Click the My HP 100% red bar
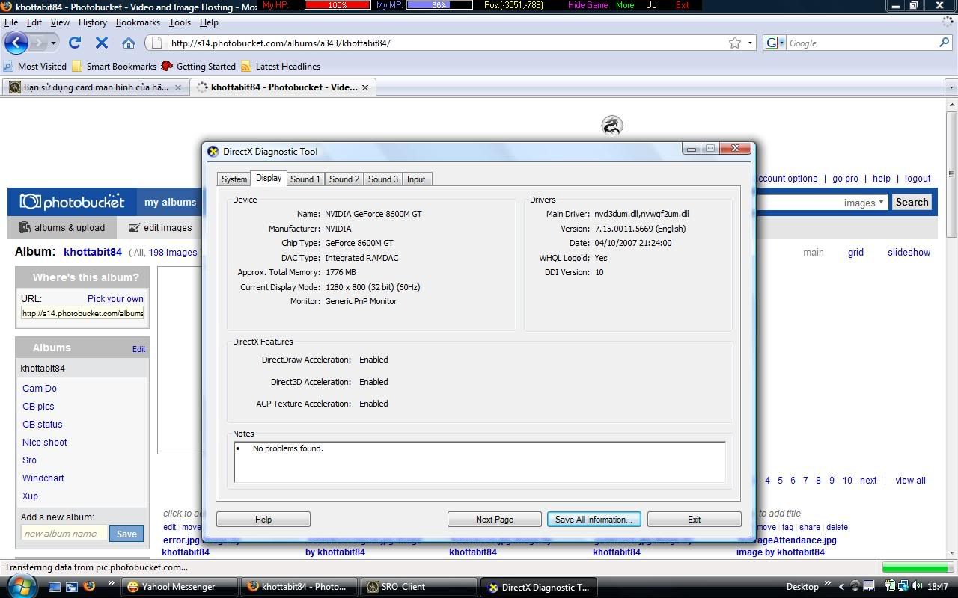The image size is (958, 598). click(x=338, y=5)
